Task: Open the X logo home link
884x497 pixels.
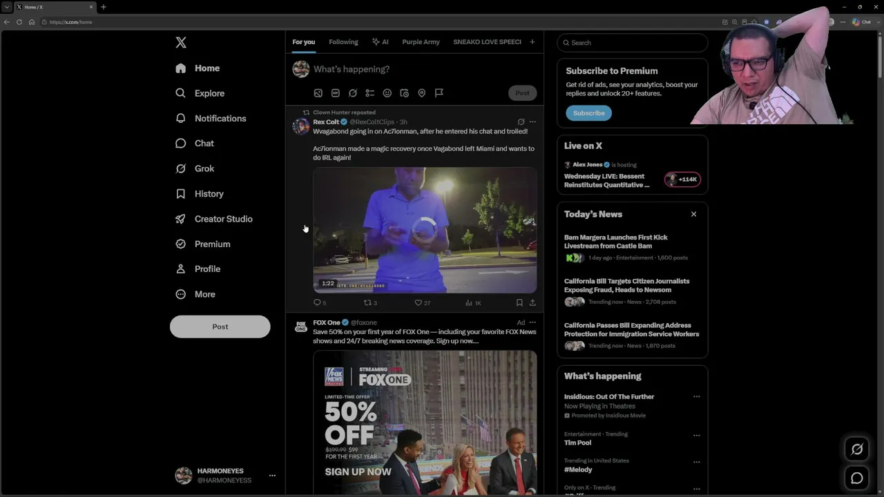Action: click(181, 43)
